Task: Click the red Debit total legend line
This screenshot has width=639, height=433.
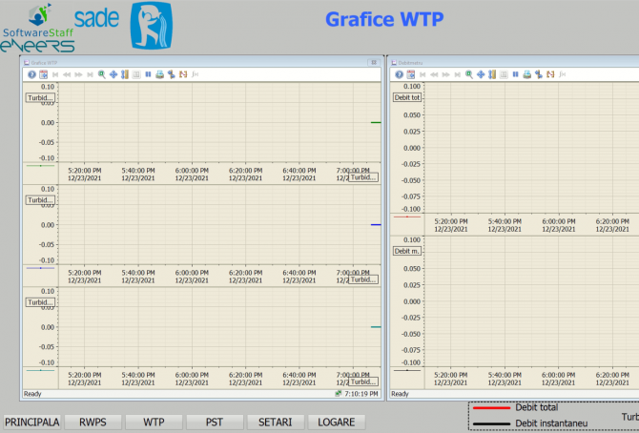Action: point(491,407)
